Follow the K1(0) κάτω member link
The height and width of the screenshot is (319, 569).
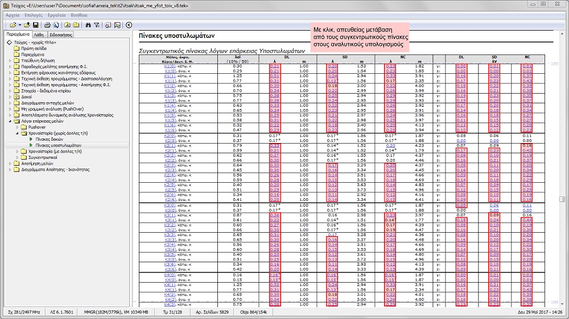point(170,66)
